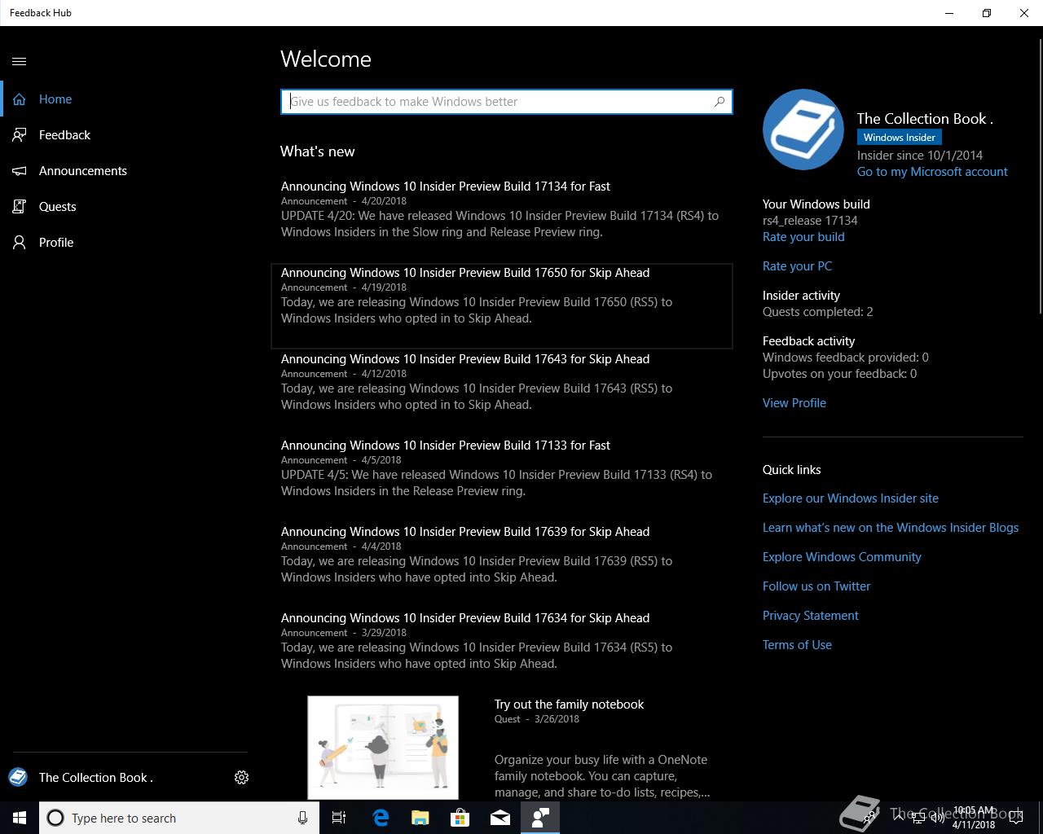Click the Quests checklist icon
This screenshot has width=1043, height=834.
20,207
